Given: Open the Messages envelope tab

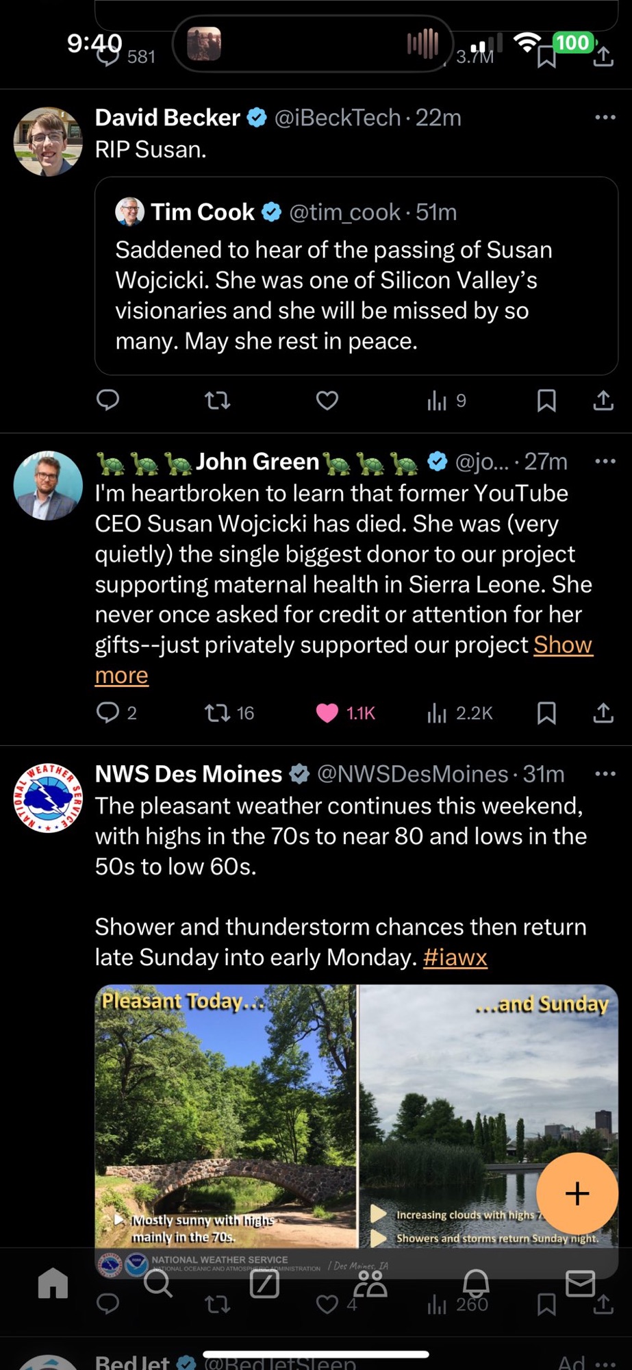Looking at the screenshot, I should [580, 1282].
